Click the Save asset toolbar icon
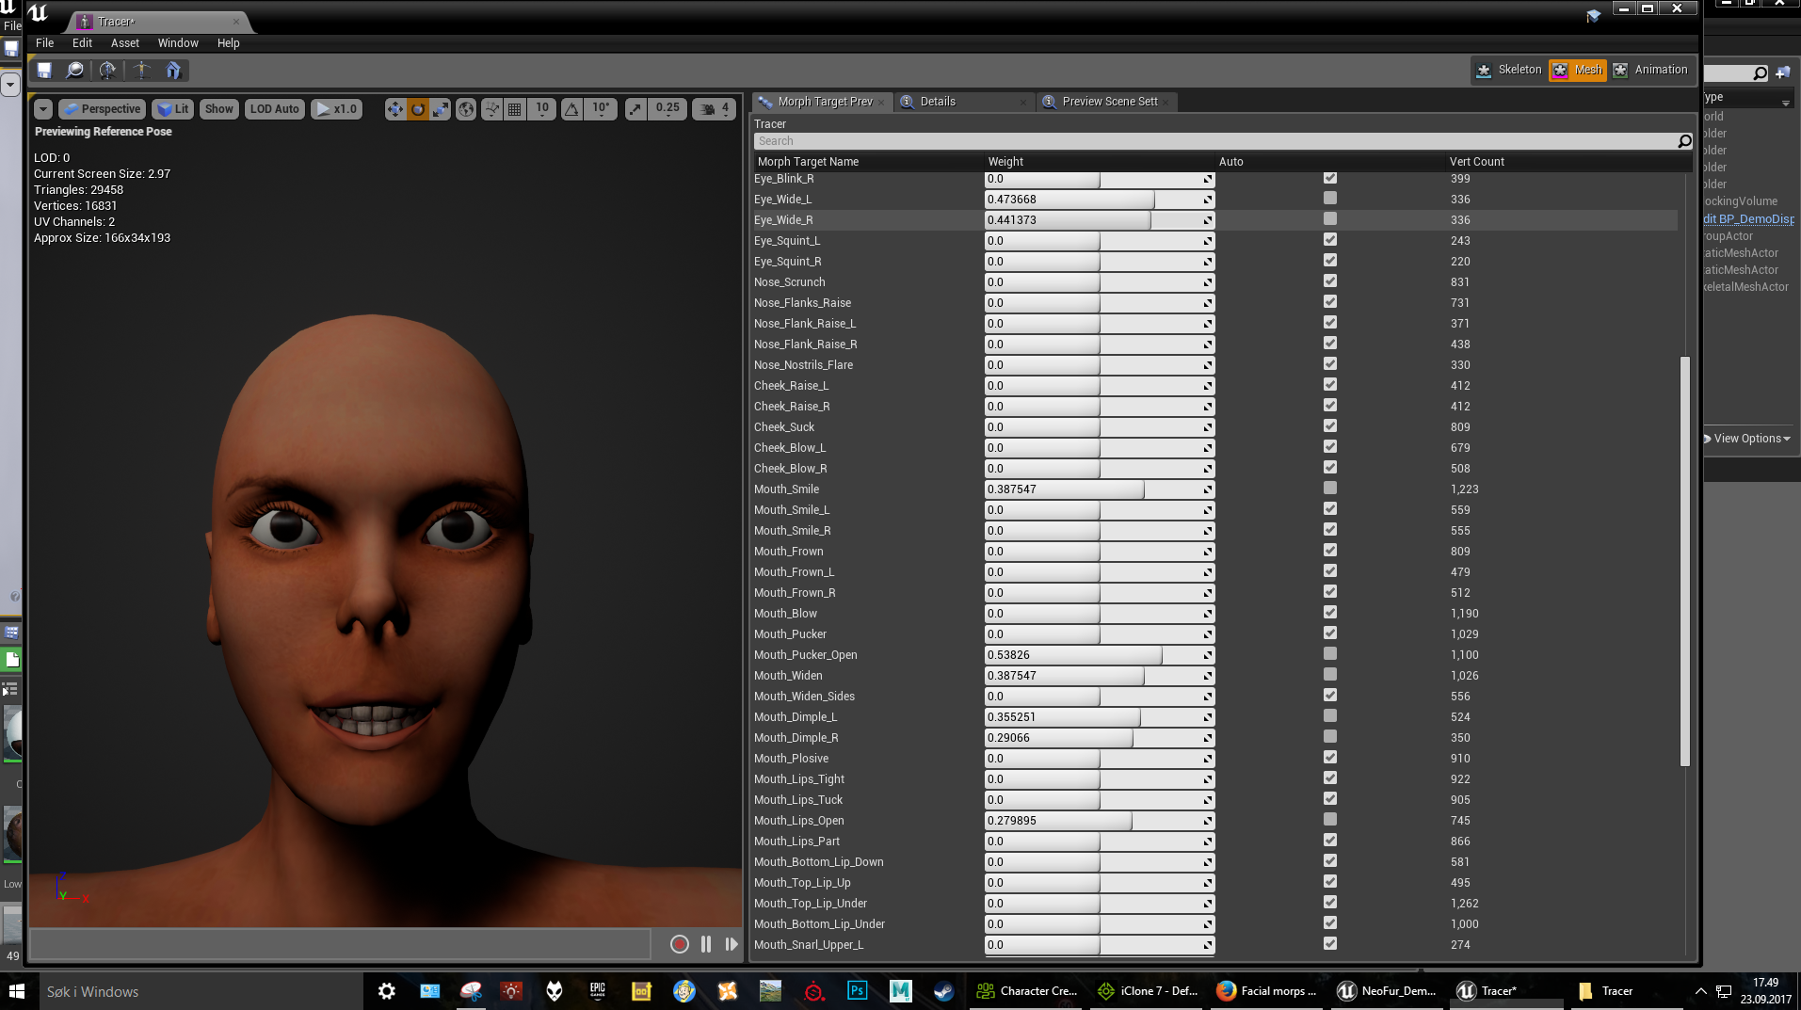 click(44, 70)
